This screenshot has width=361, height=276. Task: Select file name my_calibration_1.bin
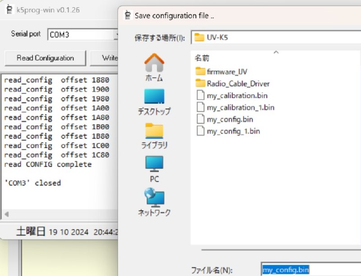pos(241,107)
